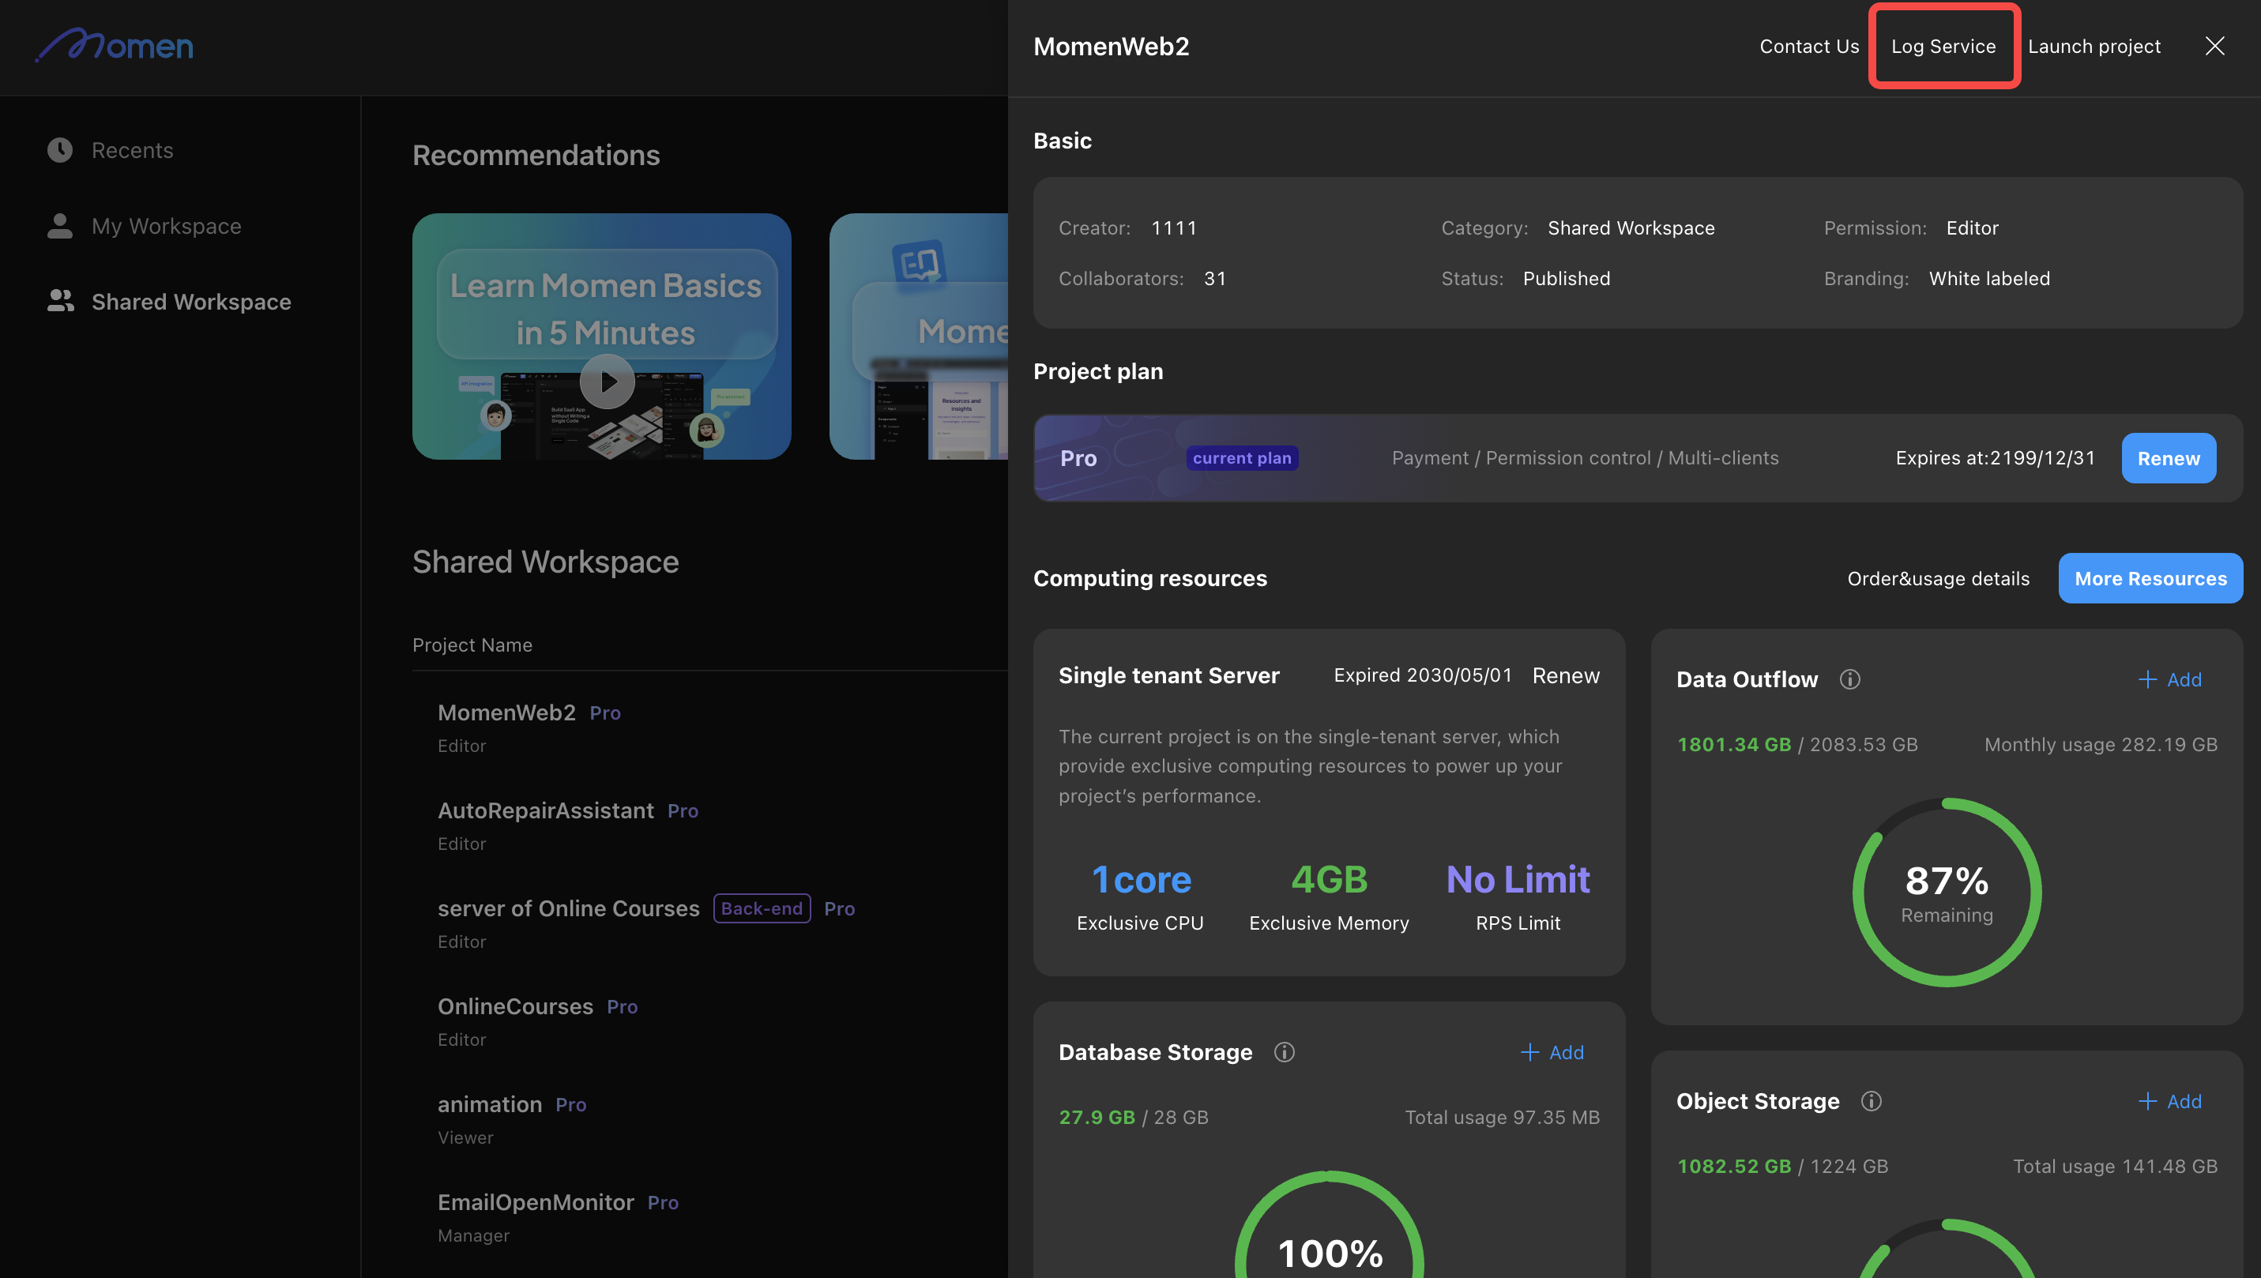Click More Resources button
This screenshot has width=2261, height=1278.
coord(2150,578)
